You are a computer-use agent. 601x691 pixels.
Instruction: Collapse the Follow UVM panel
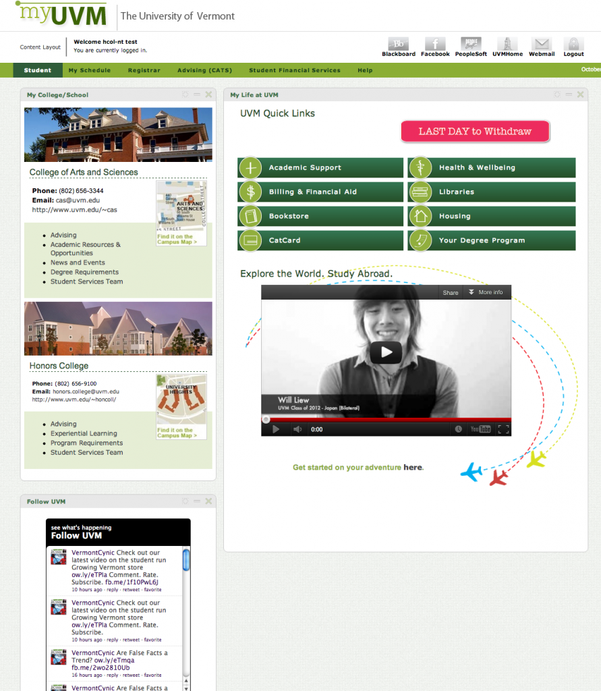197,501
